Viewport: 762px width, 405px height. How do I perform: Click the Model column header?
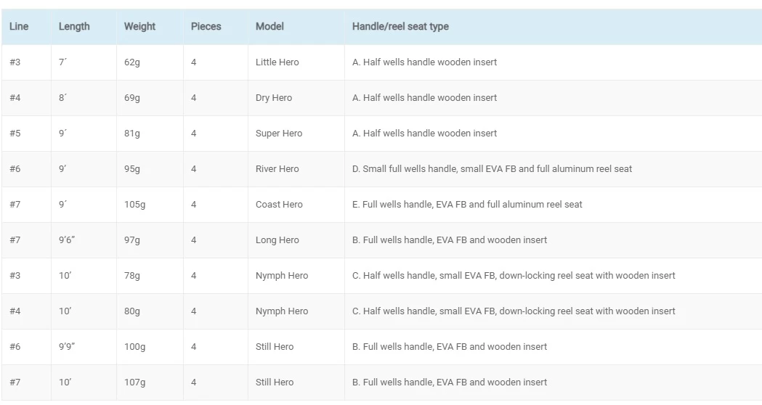click(x=269, y=26)
